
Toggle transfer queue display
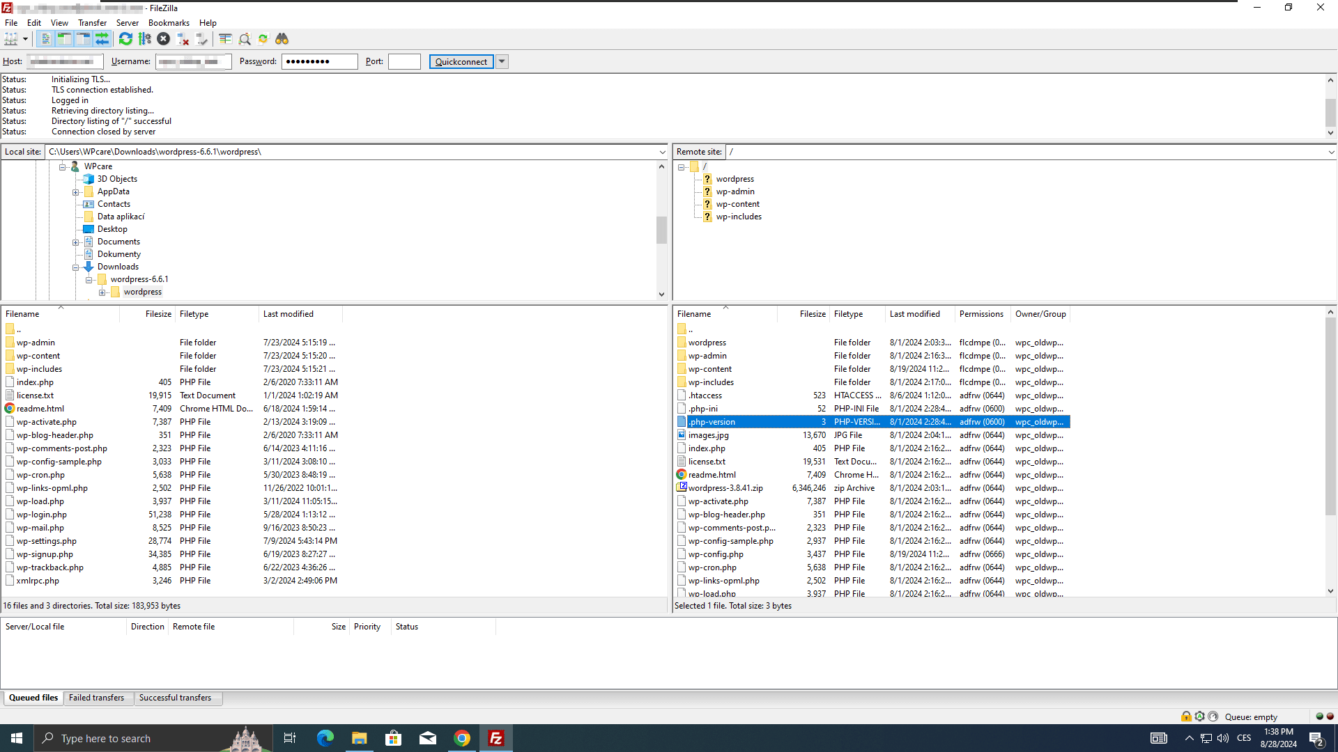(x=102, y=39)
